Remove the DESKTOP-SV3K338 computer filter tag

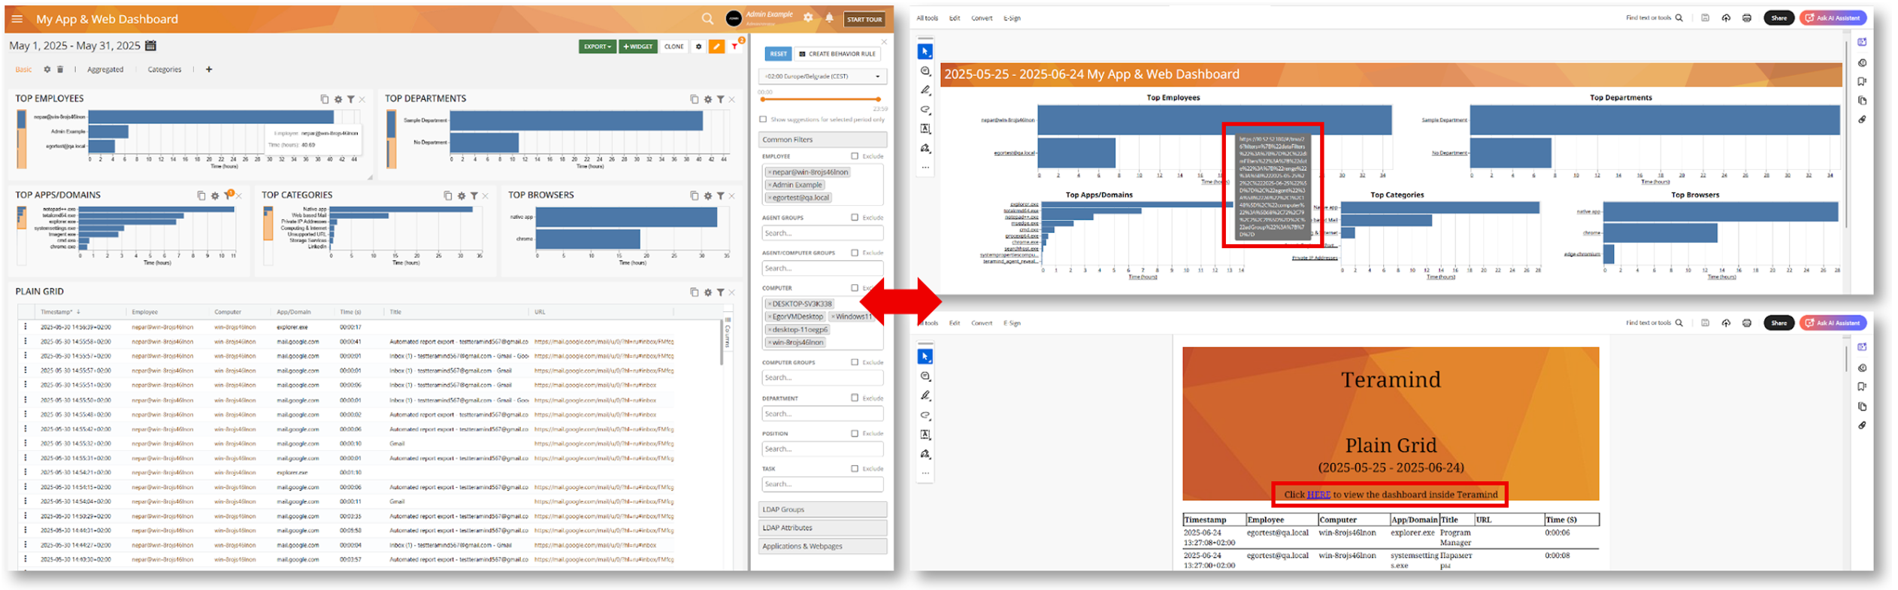click(x=770, y=304)
